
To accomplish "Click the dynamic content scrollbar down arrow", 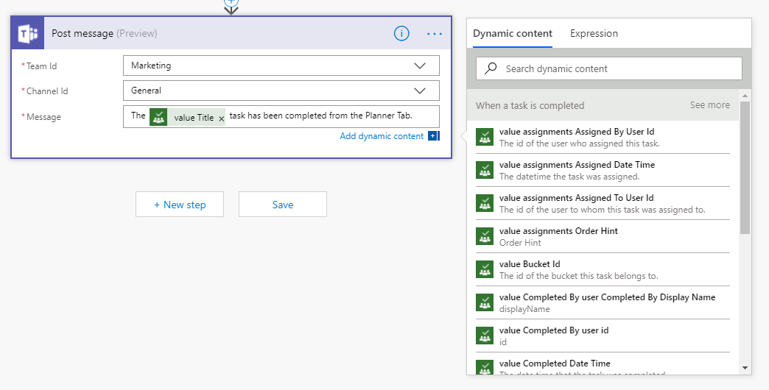I will point(745,368).
